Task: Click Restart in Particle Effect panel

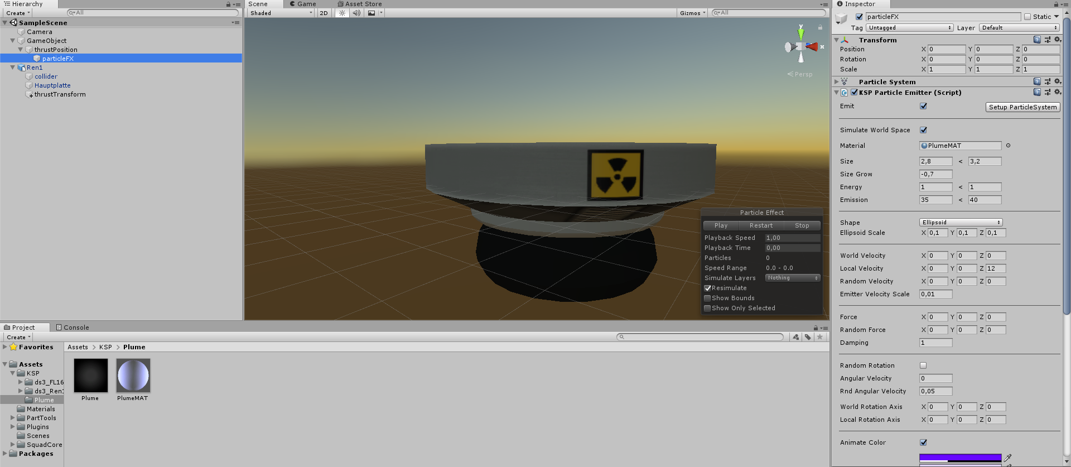Action: (761, 225)
